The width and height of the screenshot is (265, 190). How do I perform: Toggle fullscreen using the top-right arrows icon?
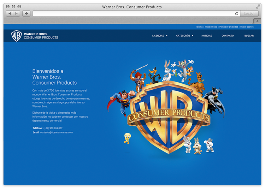coord(258,7)
